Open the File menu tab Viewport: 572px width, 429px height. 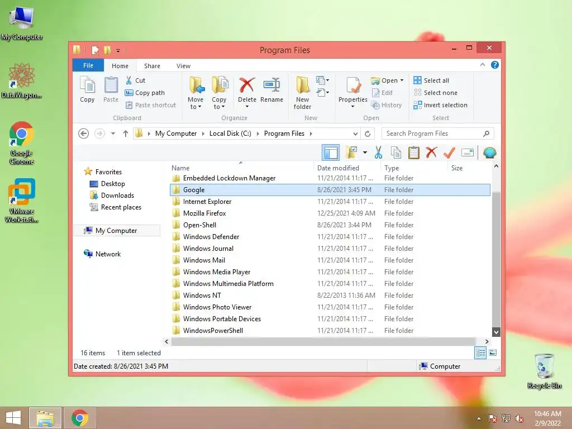pos(88,65)
